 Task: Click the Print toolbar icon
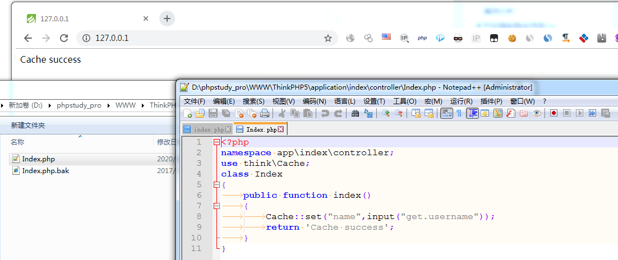[265, 113]
